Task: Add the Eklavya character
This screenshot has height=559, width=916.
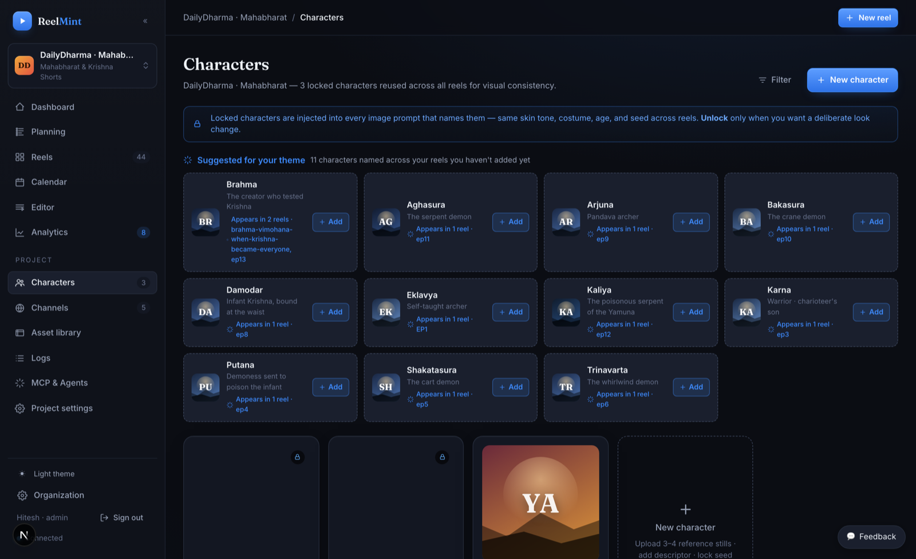Action: click(x=511, y=312)
